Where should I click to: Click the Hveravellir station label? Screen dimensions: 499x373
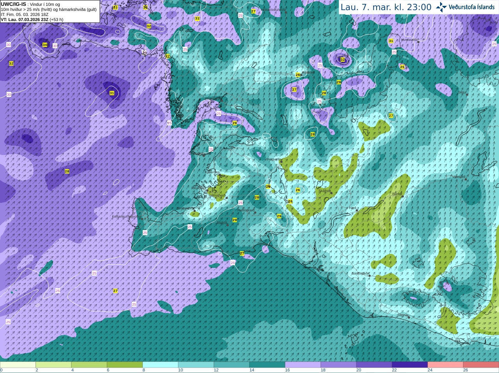[409, 40]
